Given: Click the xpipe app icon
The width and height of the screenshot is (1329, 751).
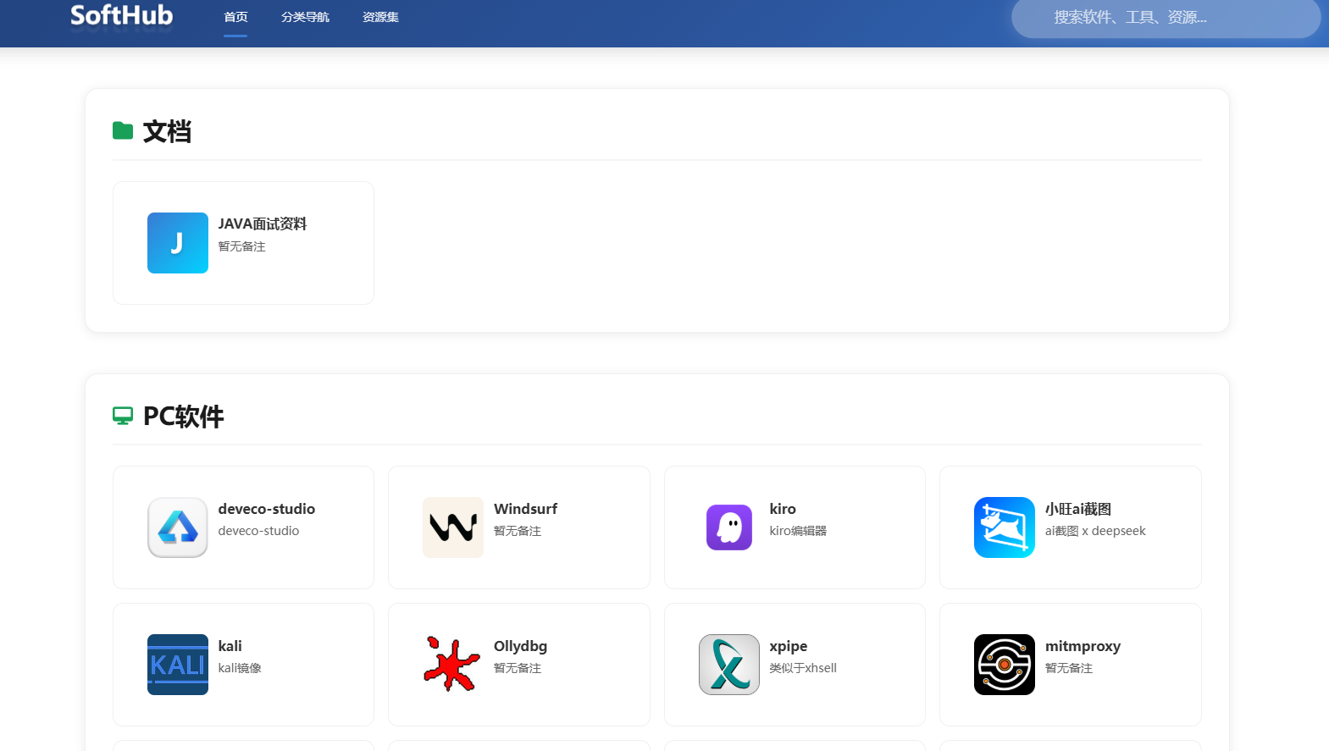Looking at the screenshot, I should coord(729,665).
